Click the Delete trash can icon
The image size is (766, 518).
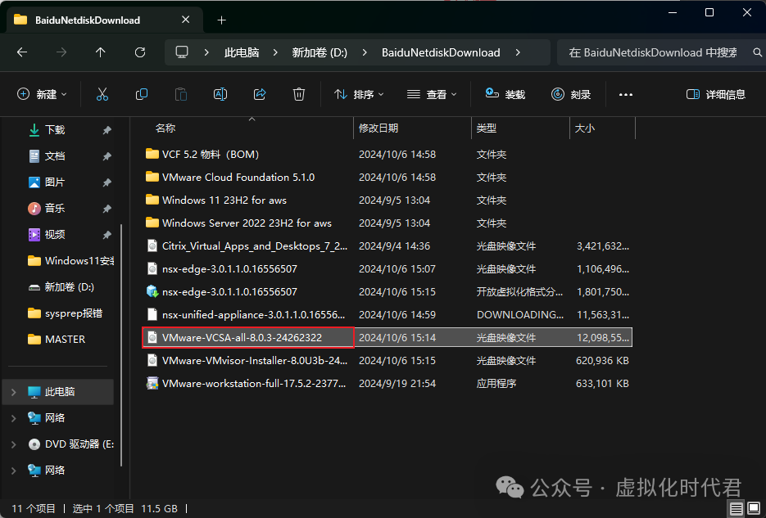[x=299, y=94]
